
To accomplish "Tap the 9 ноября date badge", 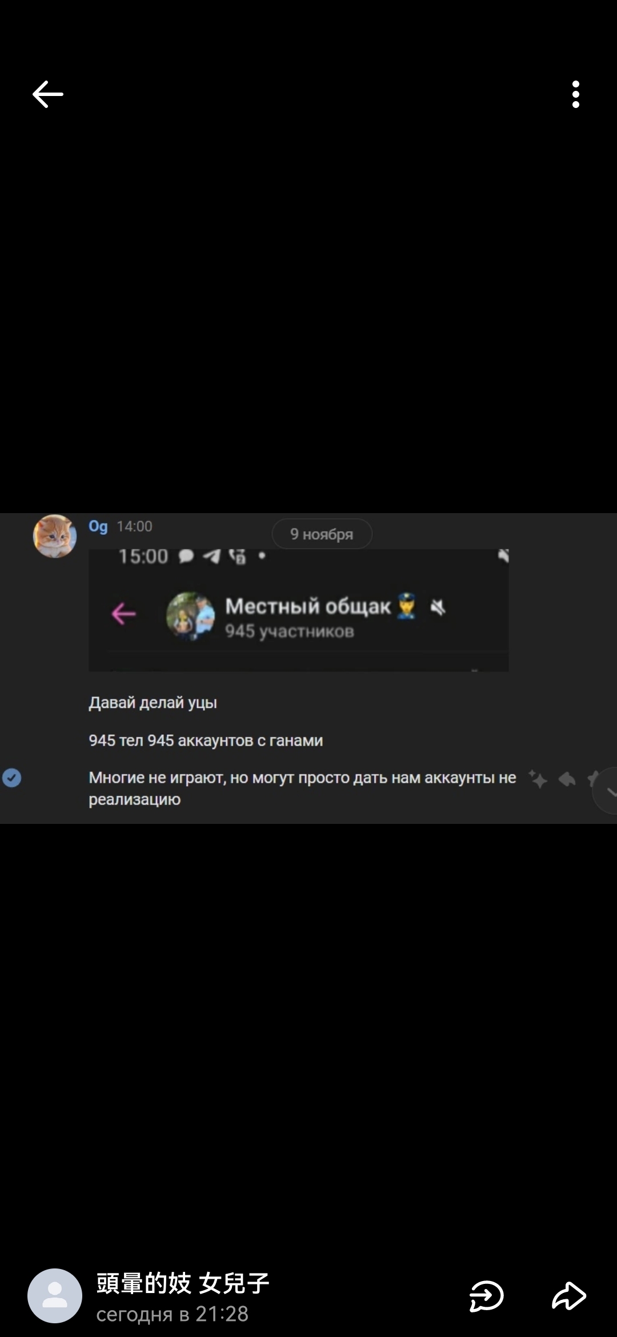I will coord(322,534).
